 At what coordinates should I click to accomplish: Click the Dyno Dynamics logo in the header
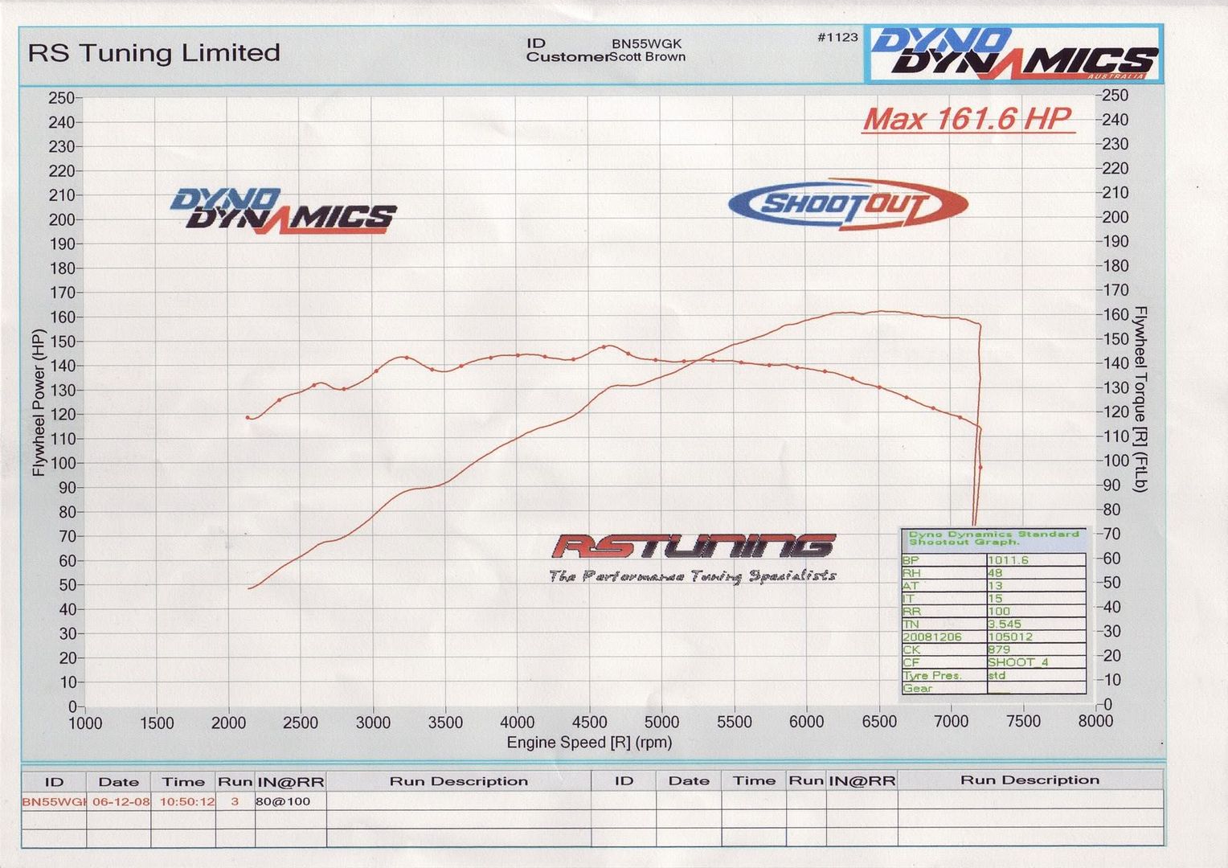[x=1014, y=54]
